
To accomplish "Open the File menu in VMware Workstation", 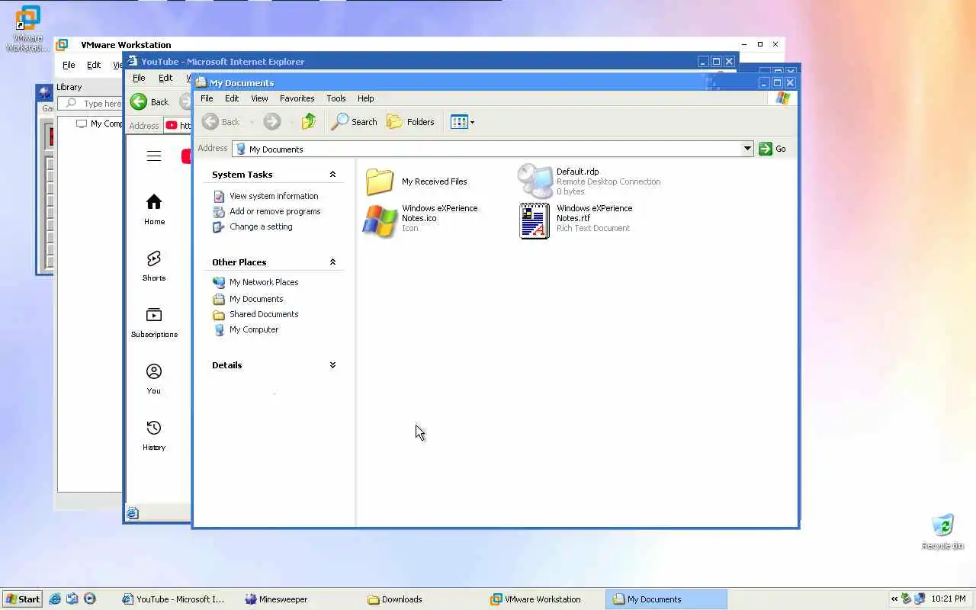I will [69, 66].
